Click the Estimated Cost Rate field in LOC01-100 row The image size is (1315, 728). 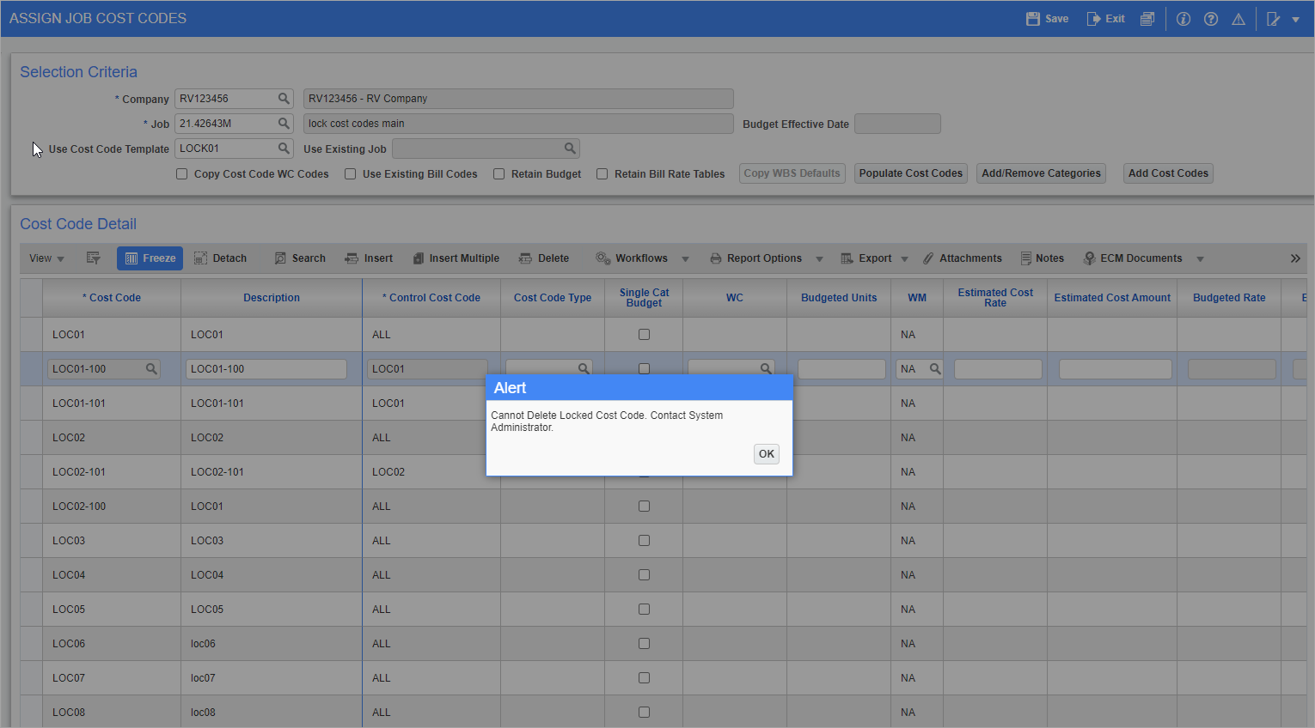click(998, 369)
